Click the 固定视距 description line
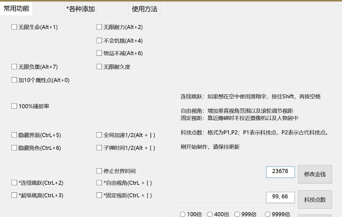Screen dimensions: 342x217 239,118
